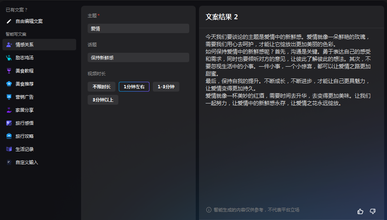Click the 话题 input field containing 保持新鲜感

click(x=138, y=58)
